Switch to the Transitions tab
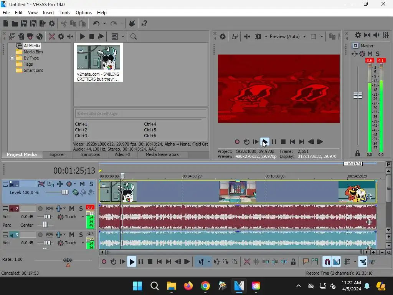The image size is (393, 295). (90, 154)
